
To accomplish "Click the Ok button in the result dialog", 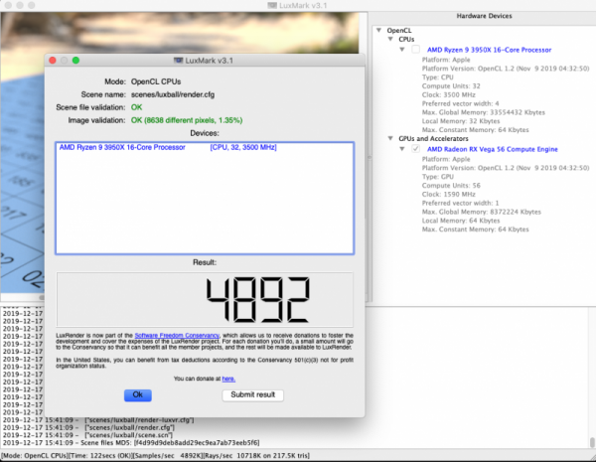I will click(138, 395).
